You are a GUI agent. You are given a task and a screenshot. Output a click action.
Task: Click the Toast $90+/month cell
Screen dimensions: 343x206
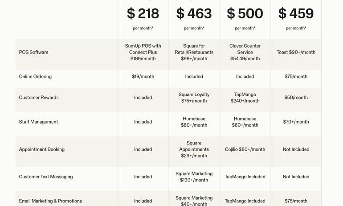[x=296, y=52]
